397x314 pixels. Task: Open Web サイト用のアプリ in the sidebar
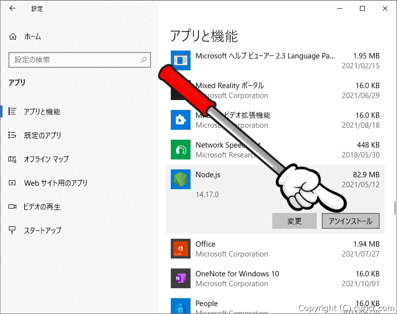point(56,183)
